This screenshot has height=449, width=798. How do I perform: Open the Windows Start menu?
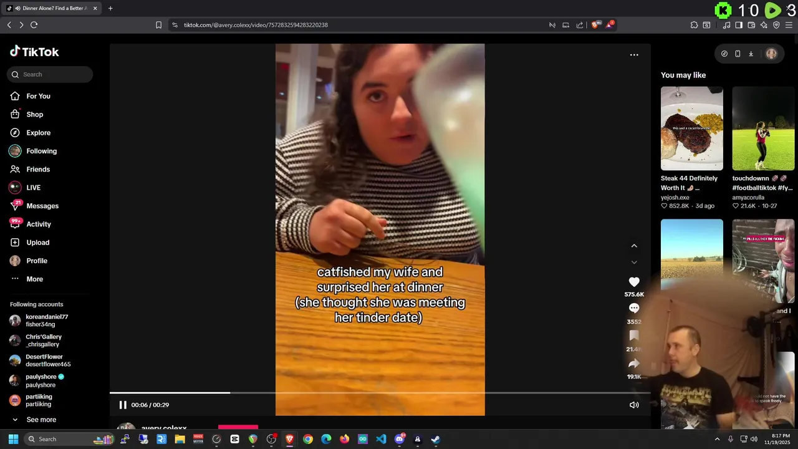point(13,439)
